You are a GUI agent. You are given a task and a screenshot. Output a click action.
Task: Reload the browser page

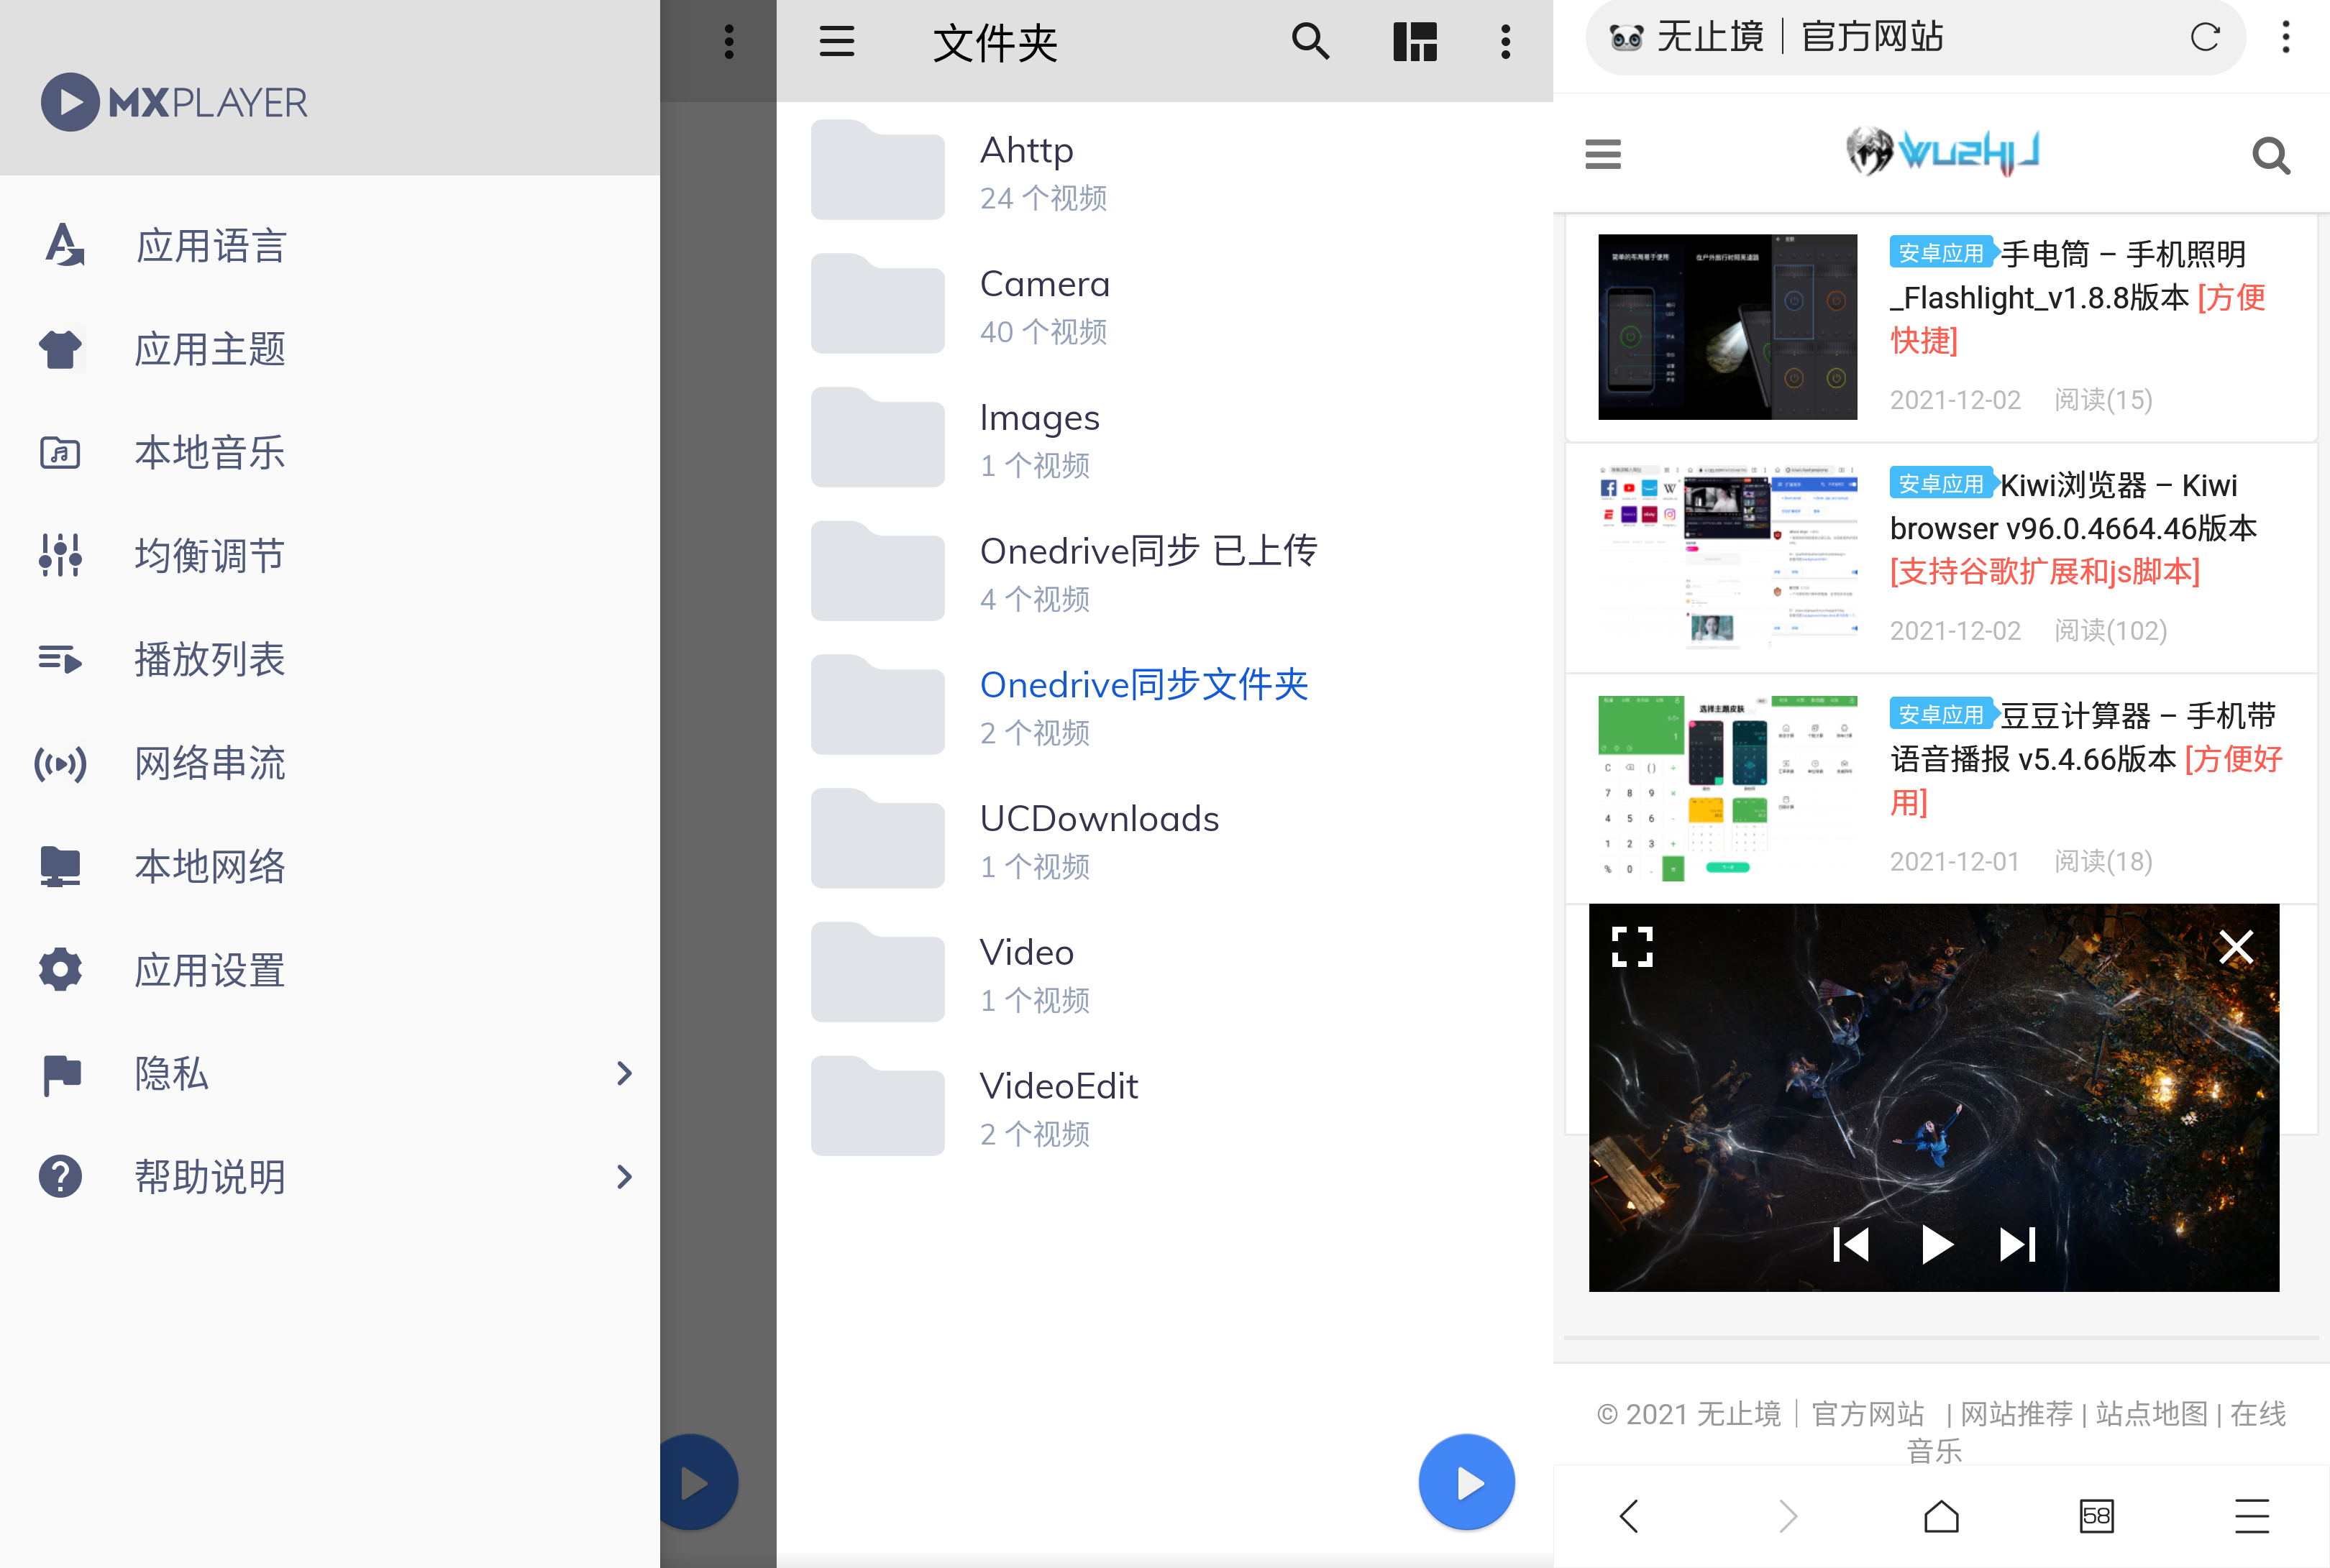pyautogui.click(x=2205, y=38)
